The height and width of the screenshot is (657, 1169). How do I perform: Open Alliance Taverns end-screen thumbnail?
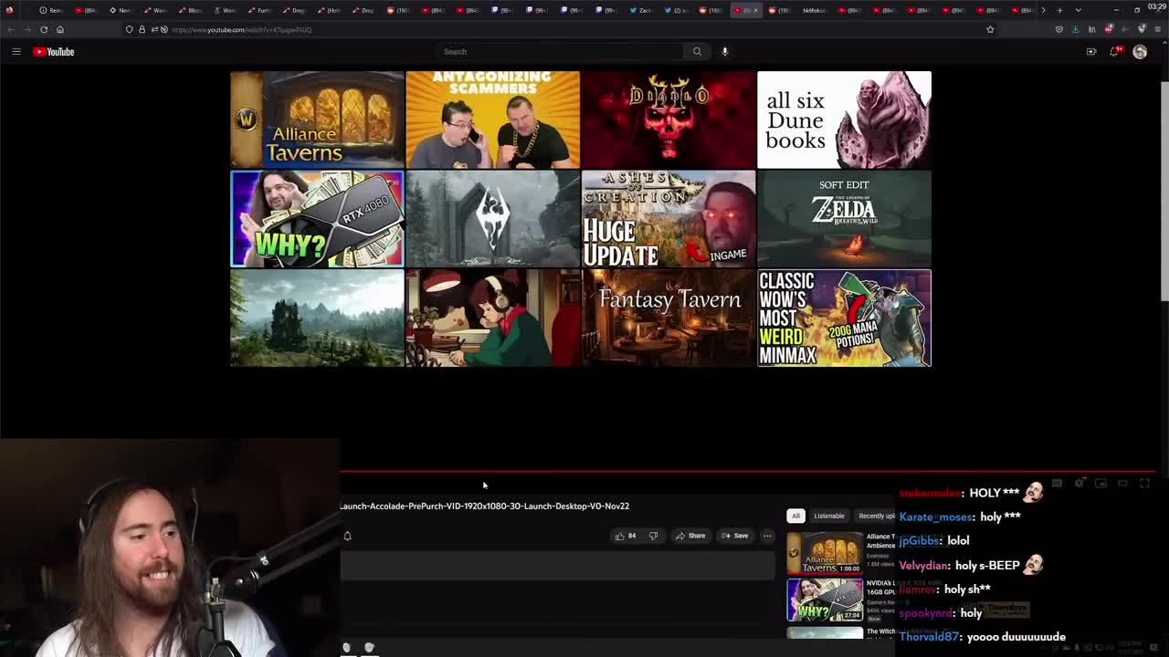(317, 120)
